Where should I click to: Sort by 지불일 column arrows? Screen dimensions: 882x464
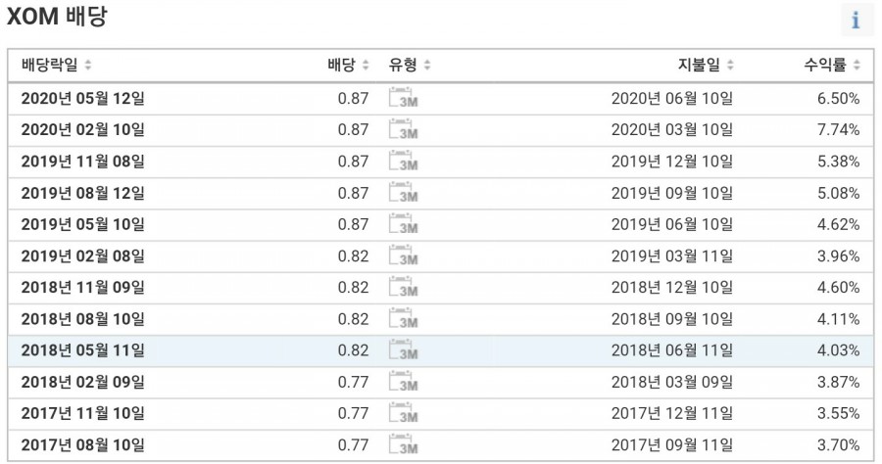[x=730, y=66]
